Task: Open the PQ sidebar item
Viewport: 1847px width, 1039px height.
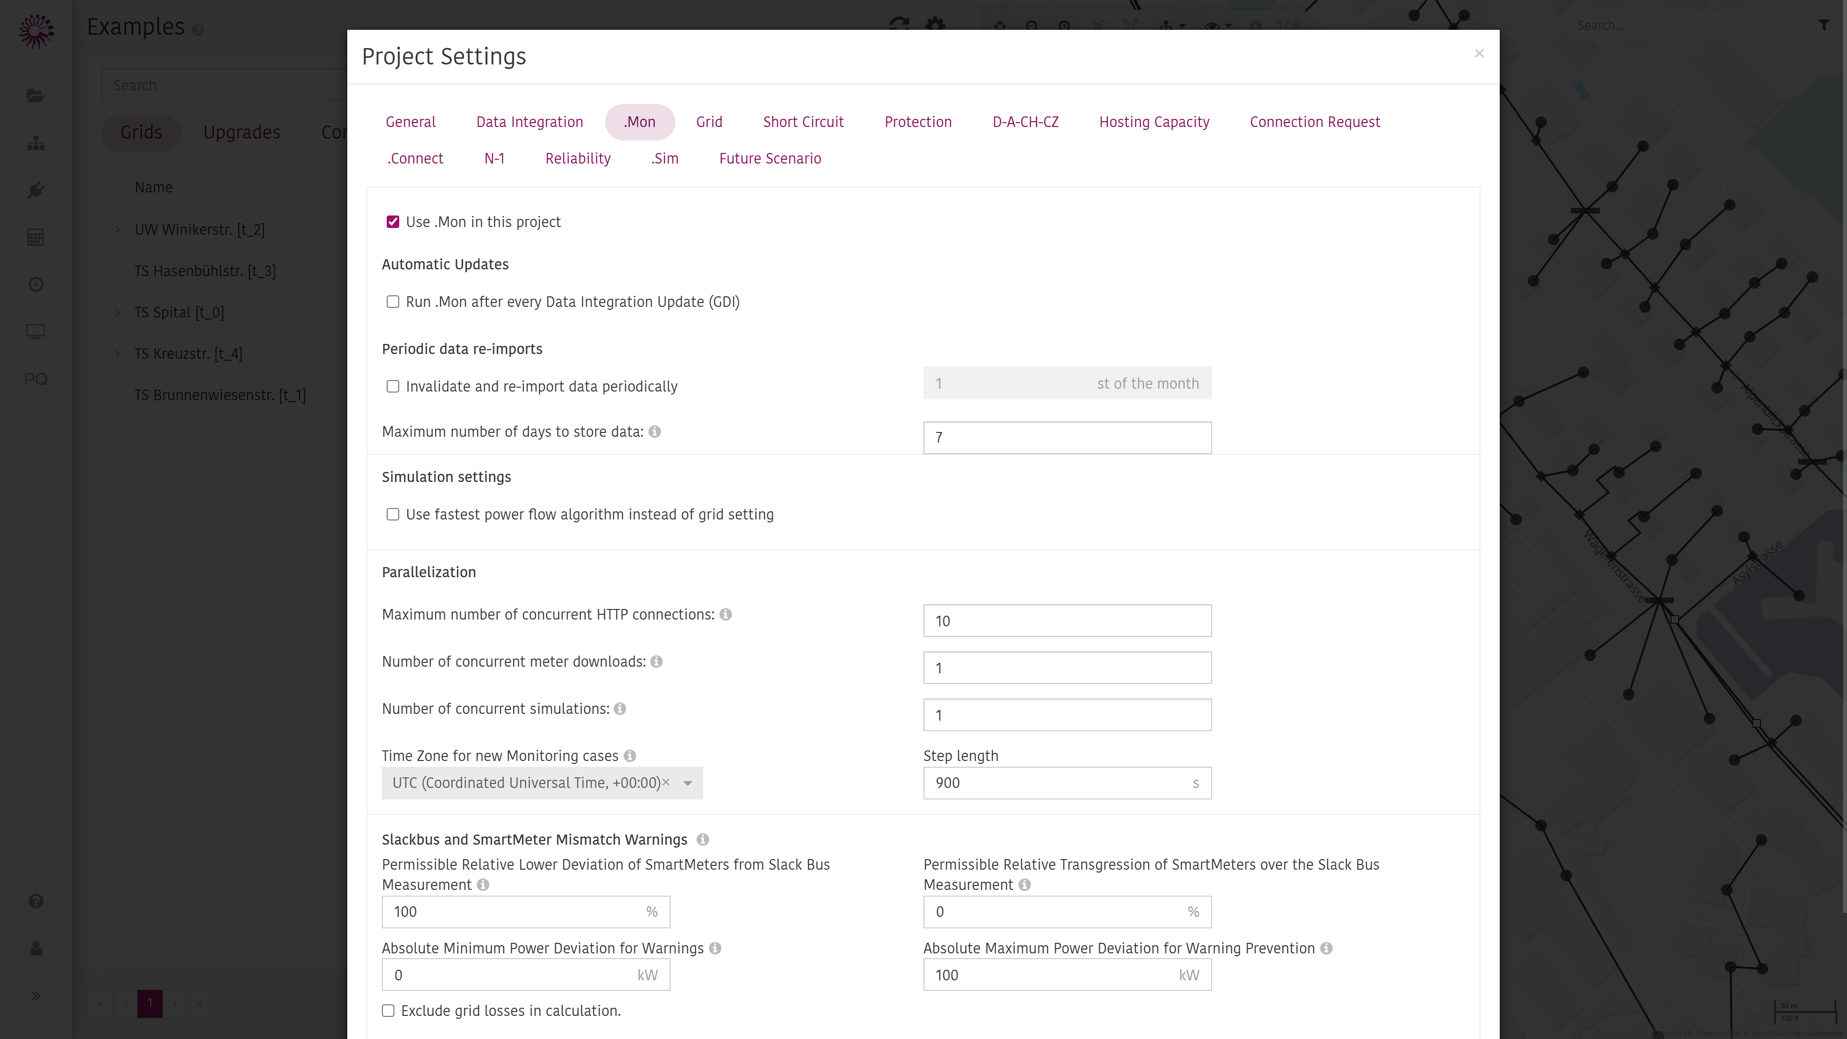Action: 35,379
